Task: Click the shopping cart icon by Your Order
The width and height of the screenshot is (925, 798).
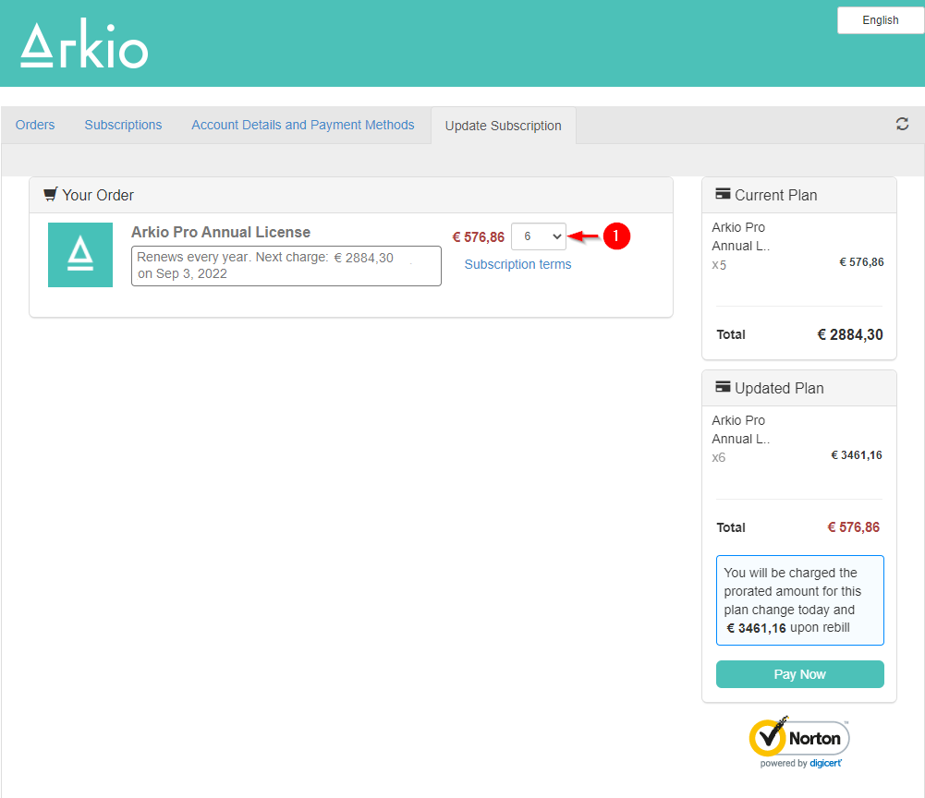Action: pyautogui.click(x=51, y=195)
